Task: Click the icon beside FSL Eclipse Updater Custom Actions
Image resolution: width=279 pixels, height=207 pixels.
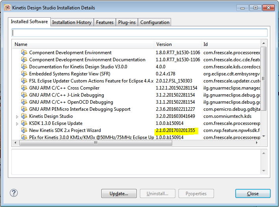Action: click(x=24, y=81)
